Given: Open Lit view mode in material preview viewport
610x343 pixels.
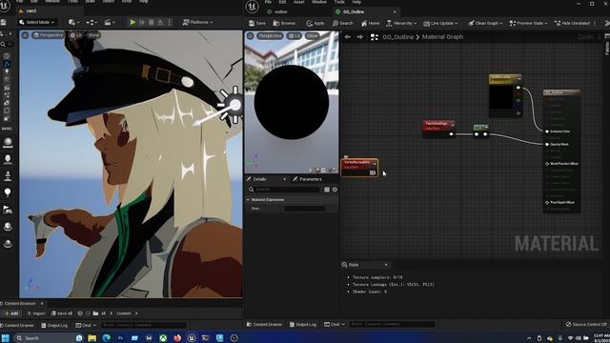Looking at the screenshot, I should [295, 36].
